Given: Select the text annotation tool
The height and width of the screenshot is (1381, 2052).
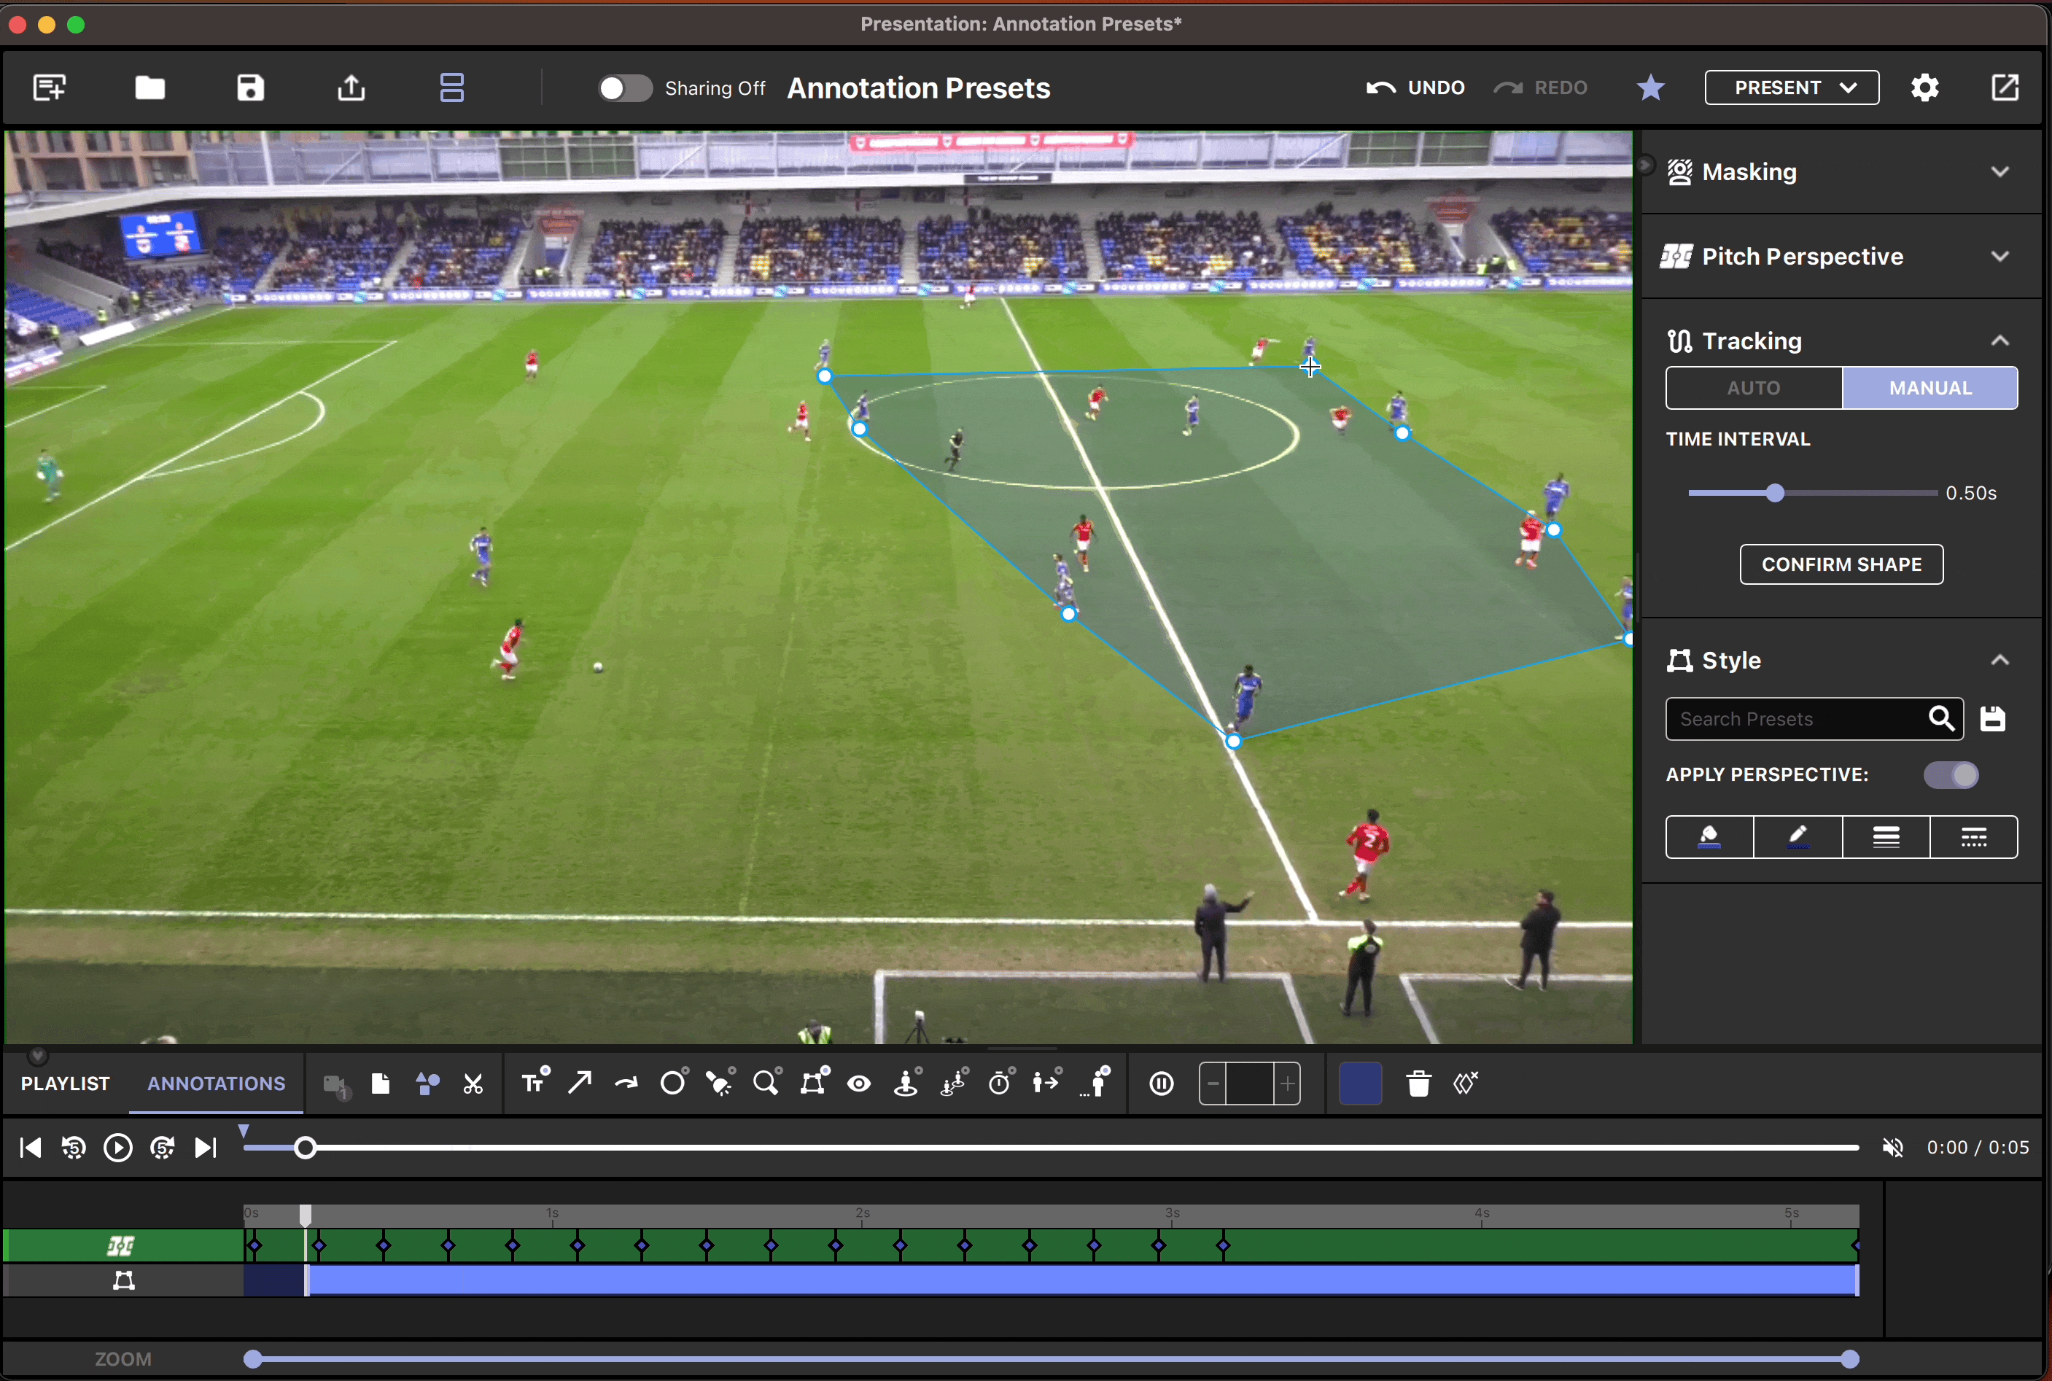Looking at the screenshot, I should coord(535,1081).
